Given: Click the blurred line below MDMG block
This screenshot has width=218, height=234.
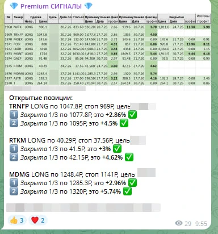Looking at the screenshot, I should click(83, 207).
